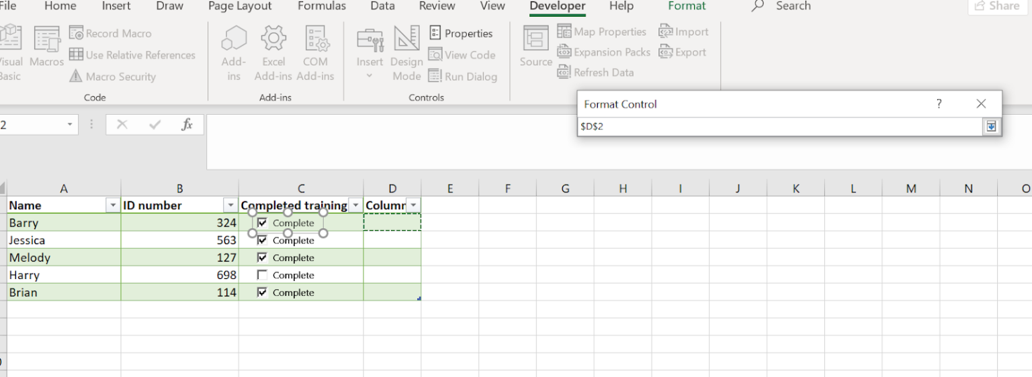Screen dimensions: 1032x377
Task: Uncheck Jessica's Complete checkbox
Action: point(263,240)
